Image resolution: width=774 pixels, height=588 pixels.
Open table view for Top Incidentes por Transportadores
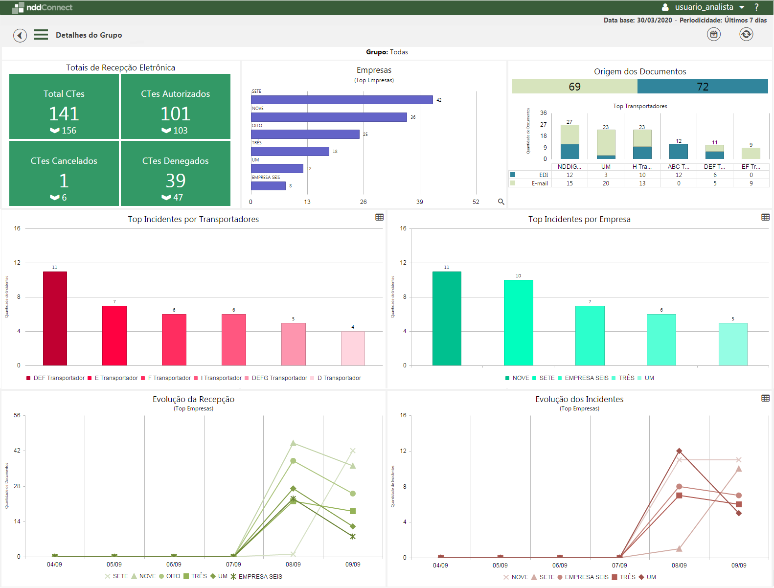pos(379,217)
